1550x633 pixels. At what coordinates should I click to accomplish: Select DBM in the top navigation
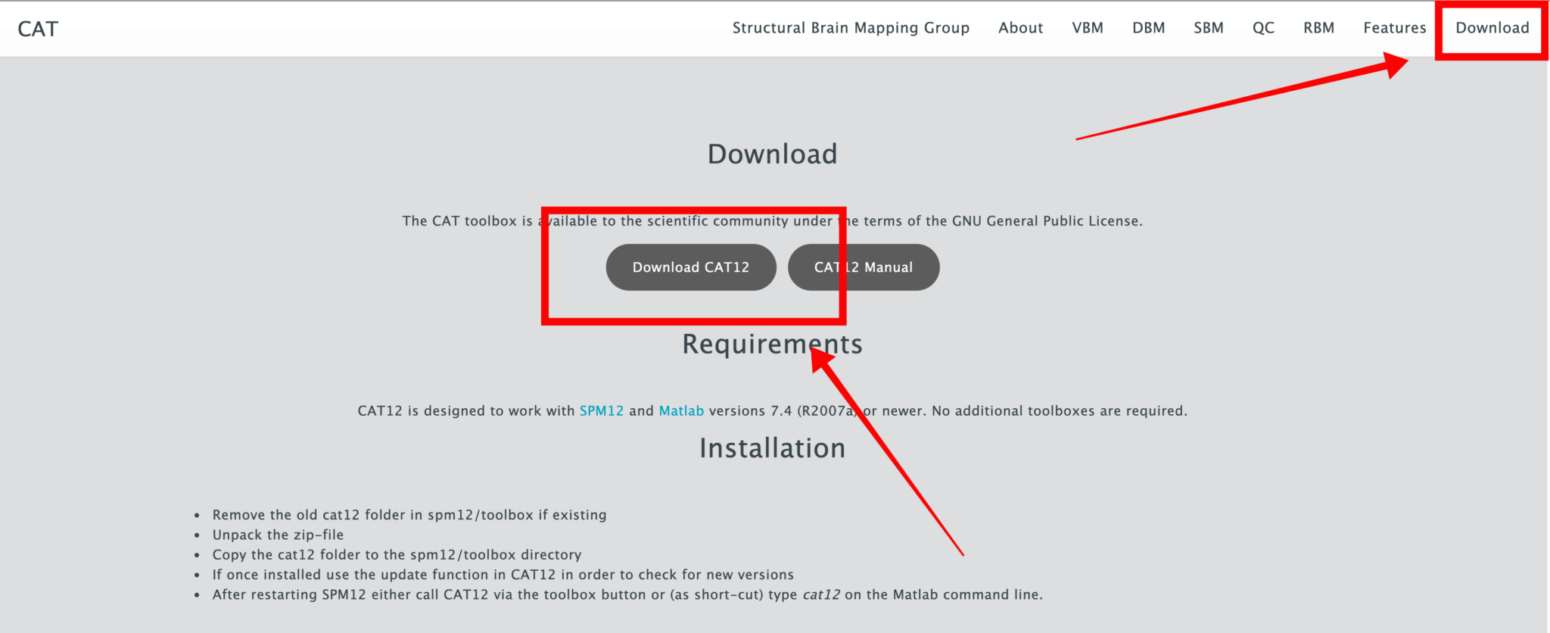tap(1148, 28)
